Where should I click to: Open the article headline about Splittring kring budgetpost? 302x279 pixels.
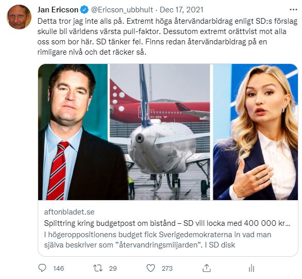[167, 223]
